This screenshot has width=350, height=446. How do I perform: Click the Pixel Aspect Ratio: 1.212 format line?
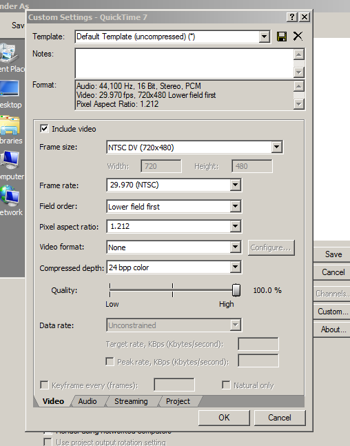tap(117, 104)
